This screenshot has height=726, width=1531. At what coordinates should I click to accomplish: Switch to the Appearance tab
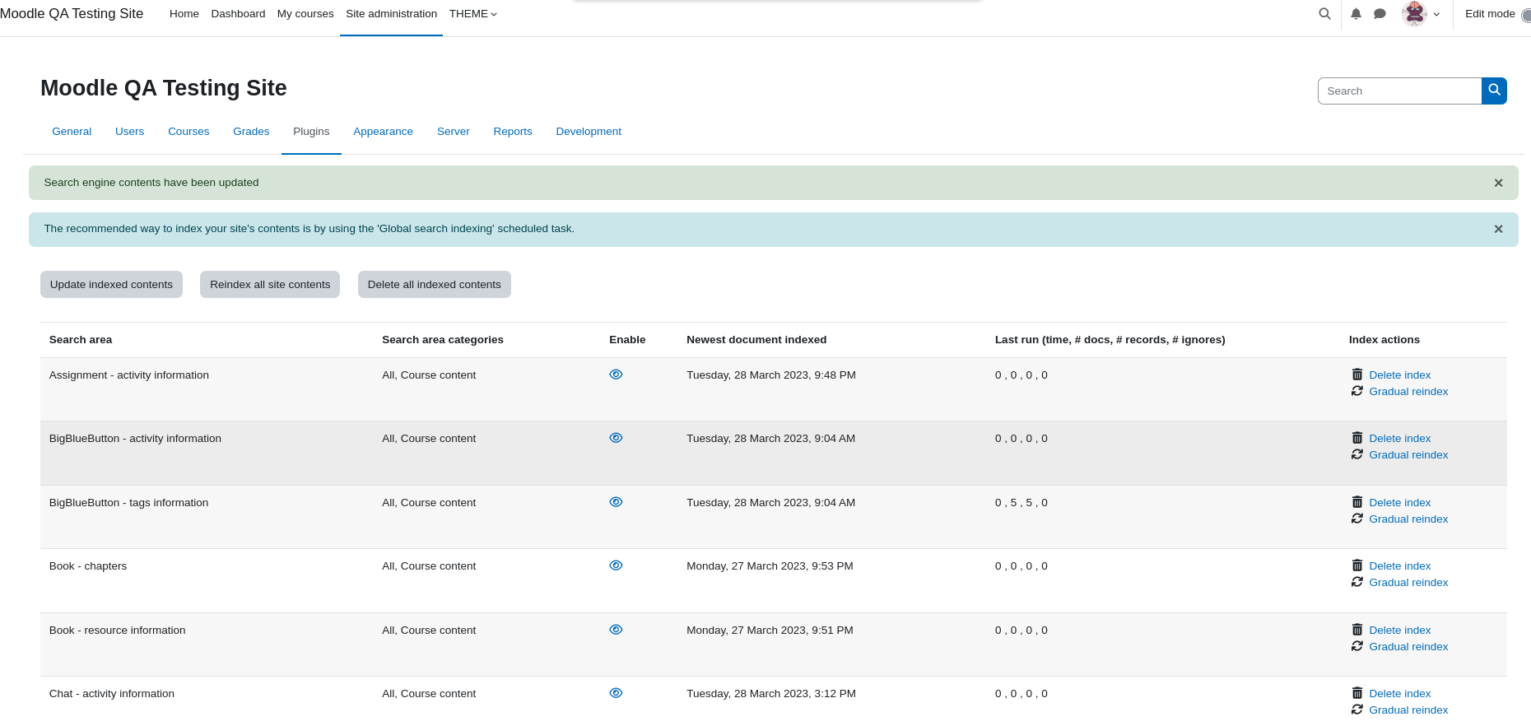tap(383, 132)
